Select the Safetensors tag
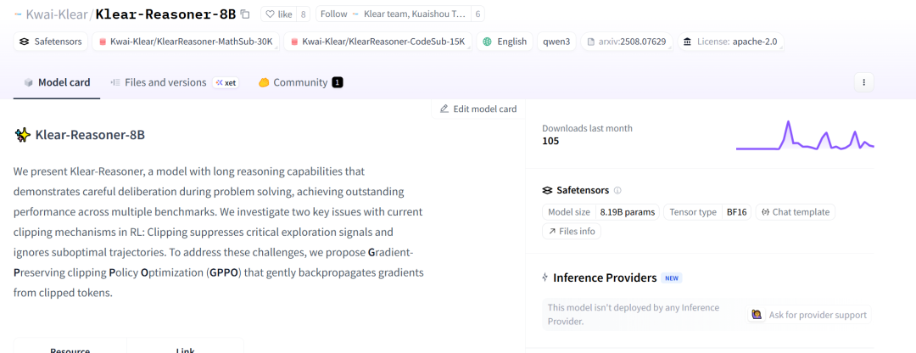916x353 pixels. [x=51, y=42]
